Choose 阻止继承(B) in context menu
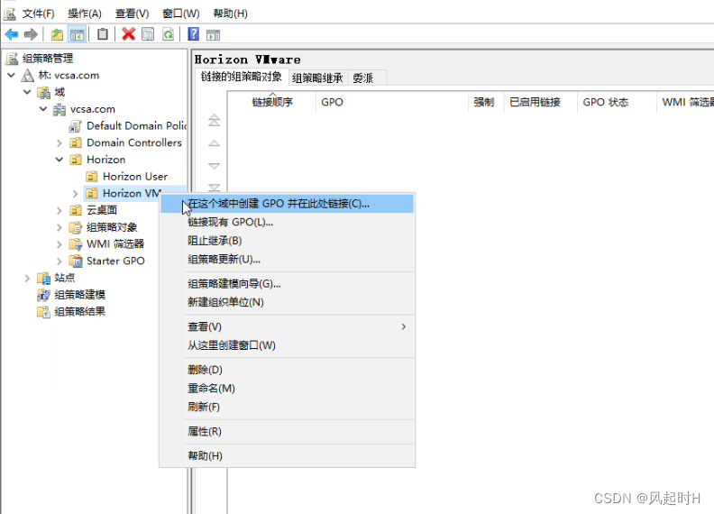 [x=287, y=241]
